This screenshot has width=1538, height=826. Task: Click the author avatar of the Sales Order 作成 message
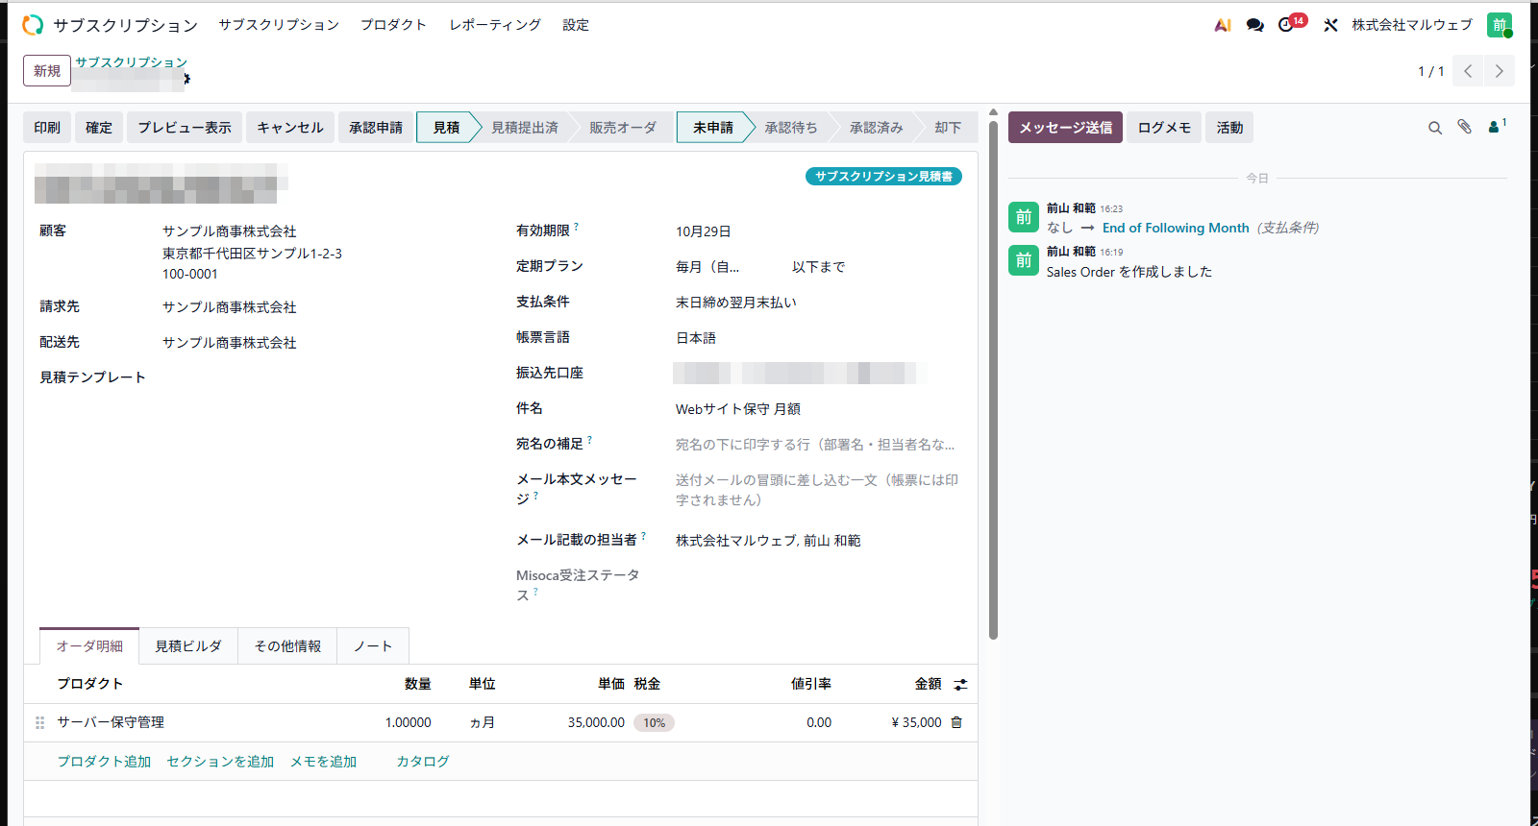pyautogui.click(x=1024, y=260)
